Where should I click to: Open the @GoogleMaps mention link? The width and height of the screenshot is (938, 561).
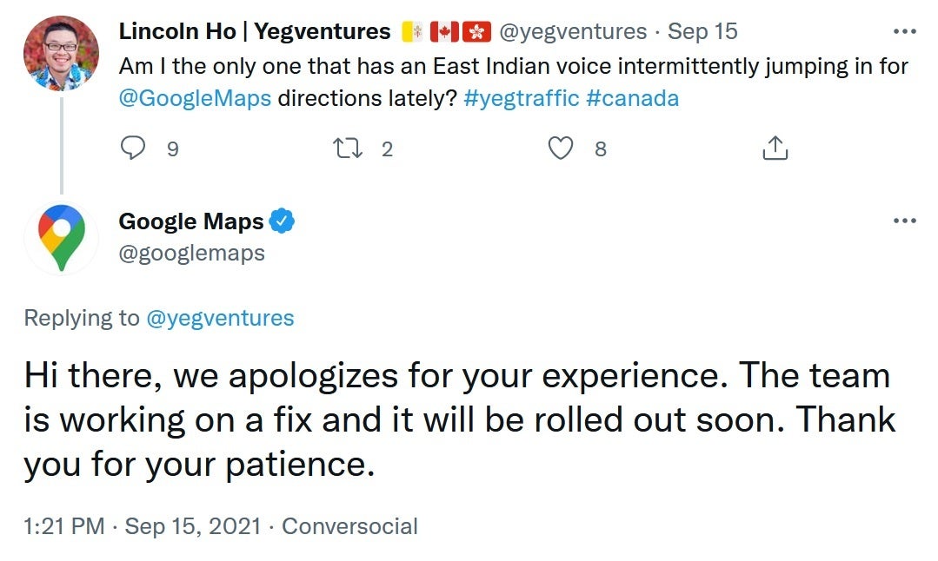pyautogui.click(x=195, y=98)
